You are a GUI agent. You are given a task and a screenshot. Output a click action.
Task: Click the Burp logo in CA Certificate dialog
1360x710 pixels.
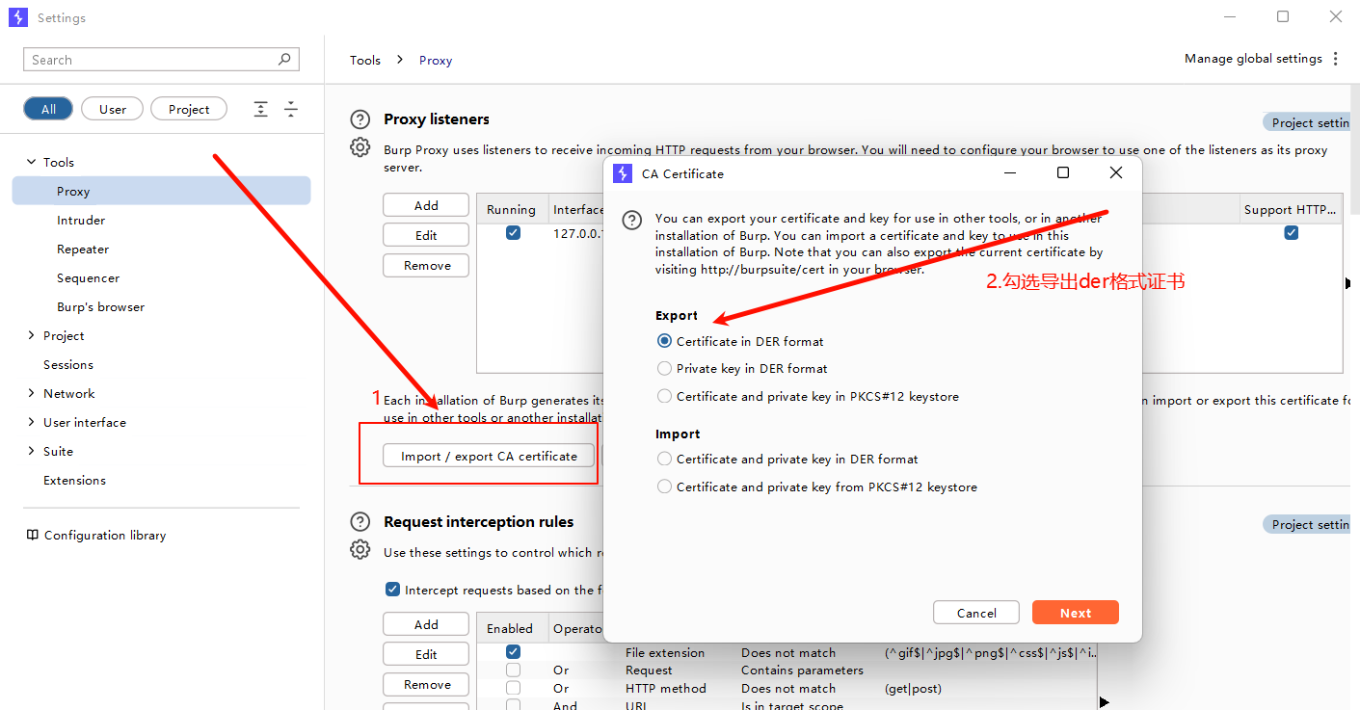623,173
